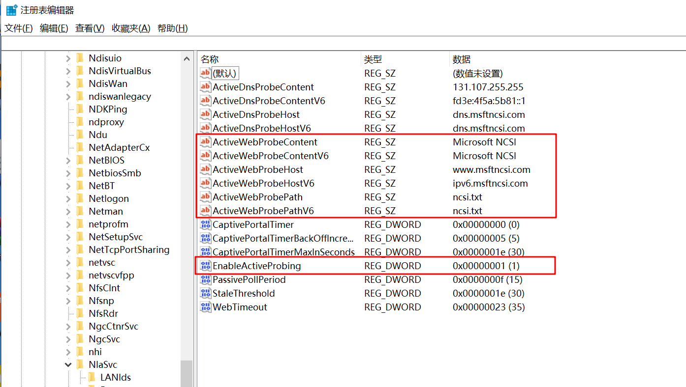This screenshot has width=686, height=387.
Task: Click the WebTimeout DWORD value icon
Action: [205, 307]
